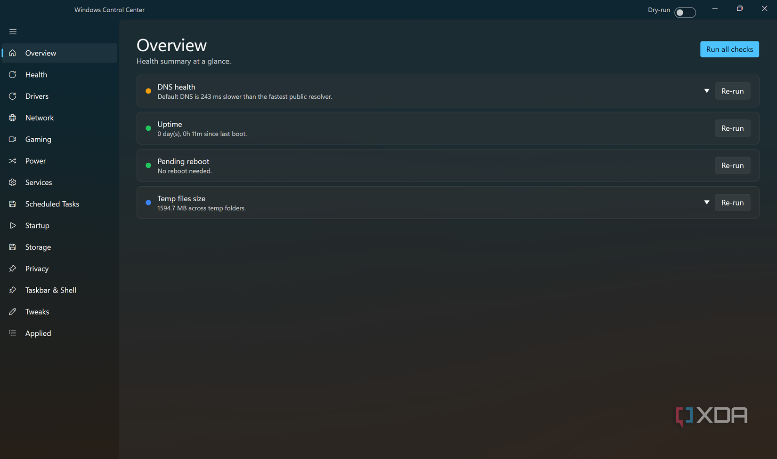Click the green Uptime status dot
This screenshot has width=777, height=459.
(x=148, y=128)
